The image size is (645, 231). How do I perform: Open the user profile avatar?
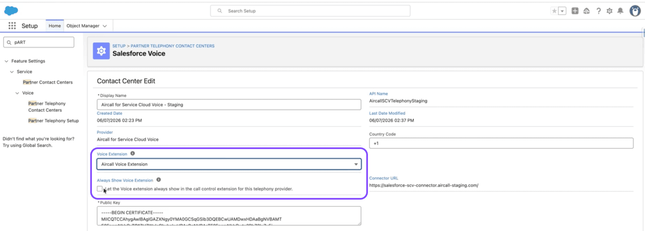click(635, 11)
